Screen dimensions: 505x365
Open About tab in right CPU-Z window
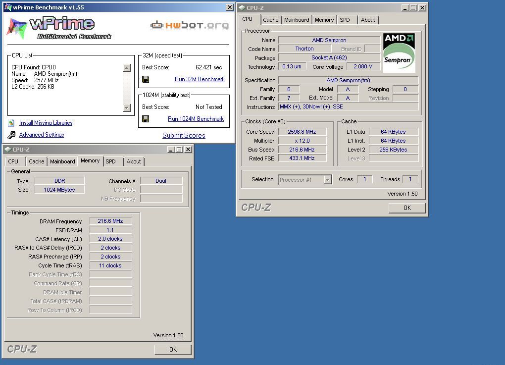[367, 20]
